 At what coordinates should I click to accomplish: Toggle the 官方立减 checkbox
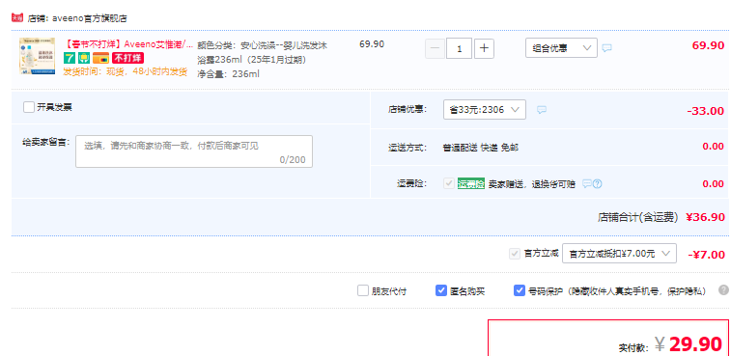click(515, 254)
